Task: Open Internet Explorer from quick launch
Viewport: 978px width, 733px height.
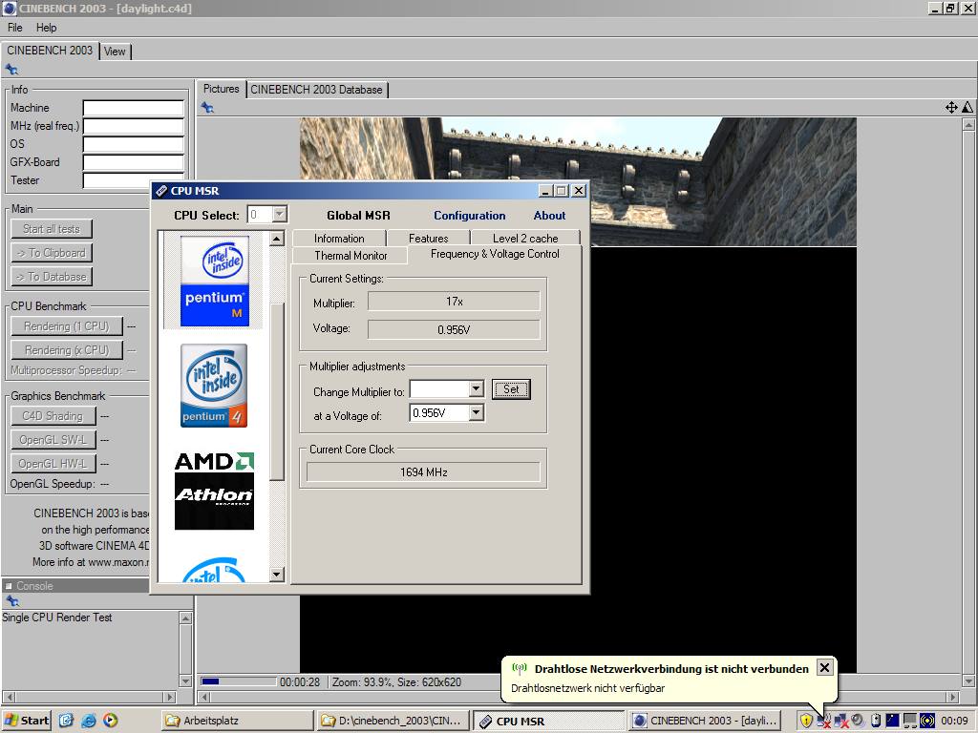Action: (89, 721)
